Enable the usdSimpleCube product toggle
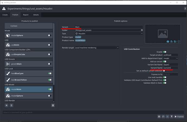 [50, 54]
